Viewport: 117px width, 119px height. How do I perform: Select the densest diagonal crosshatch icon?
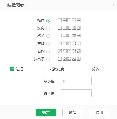[79, 59]
